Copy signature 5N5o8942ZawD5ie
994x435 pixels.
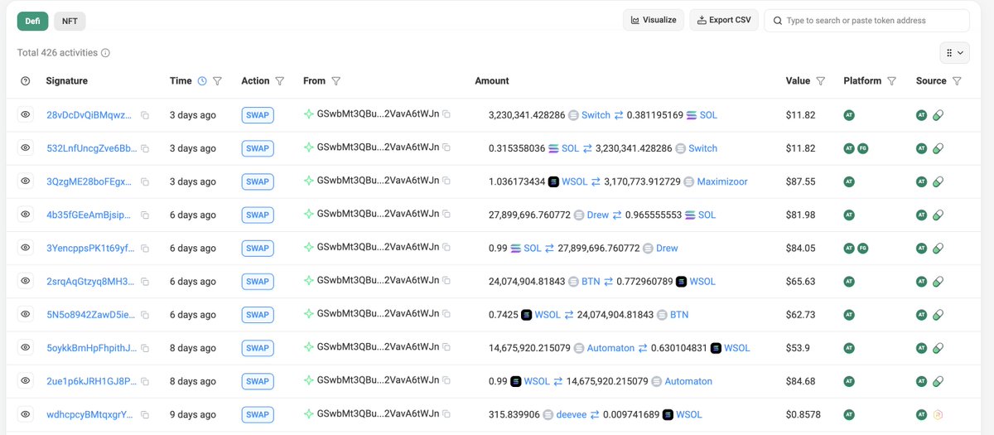[145, 315]
